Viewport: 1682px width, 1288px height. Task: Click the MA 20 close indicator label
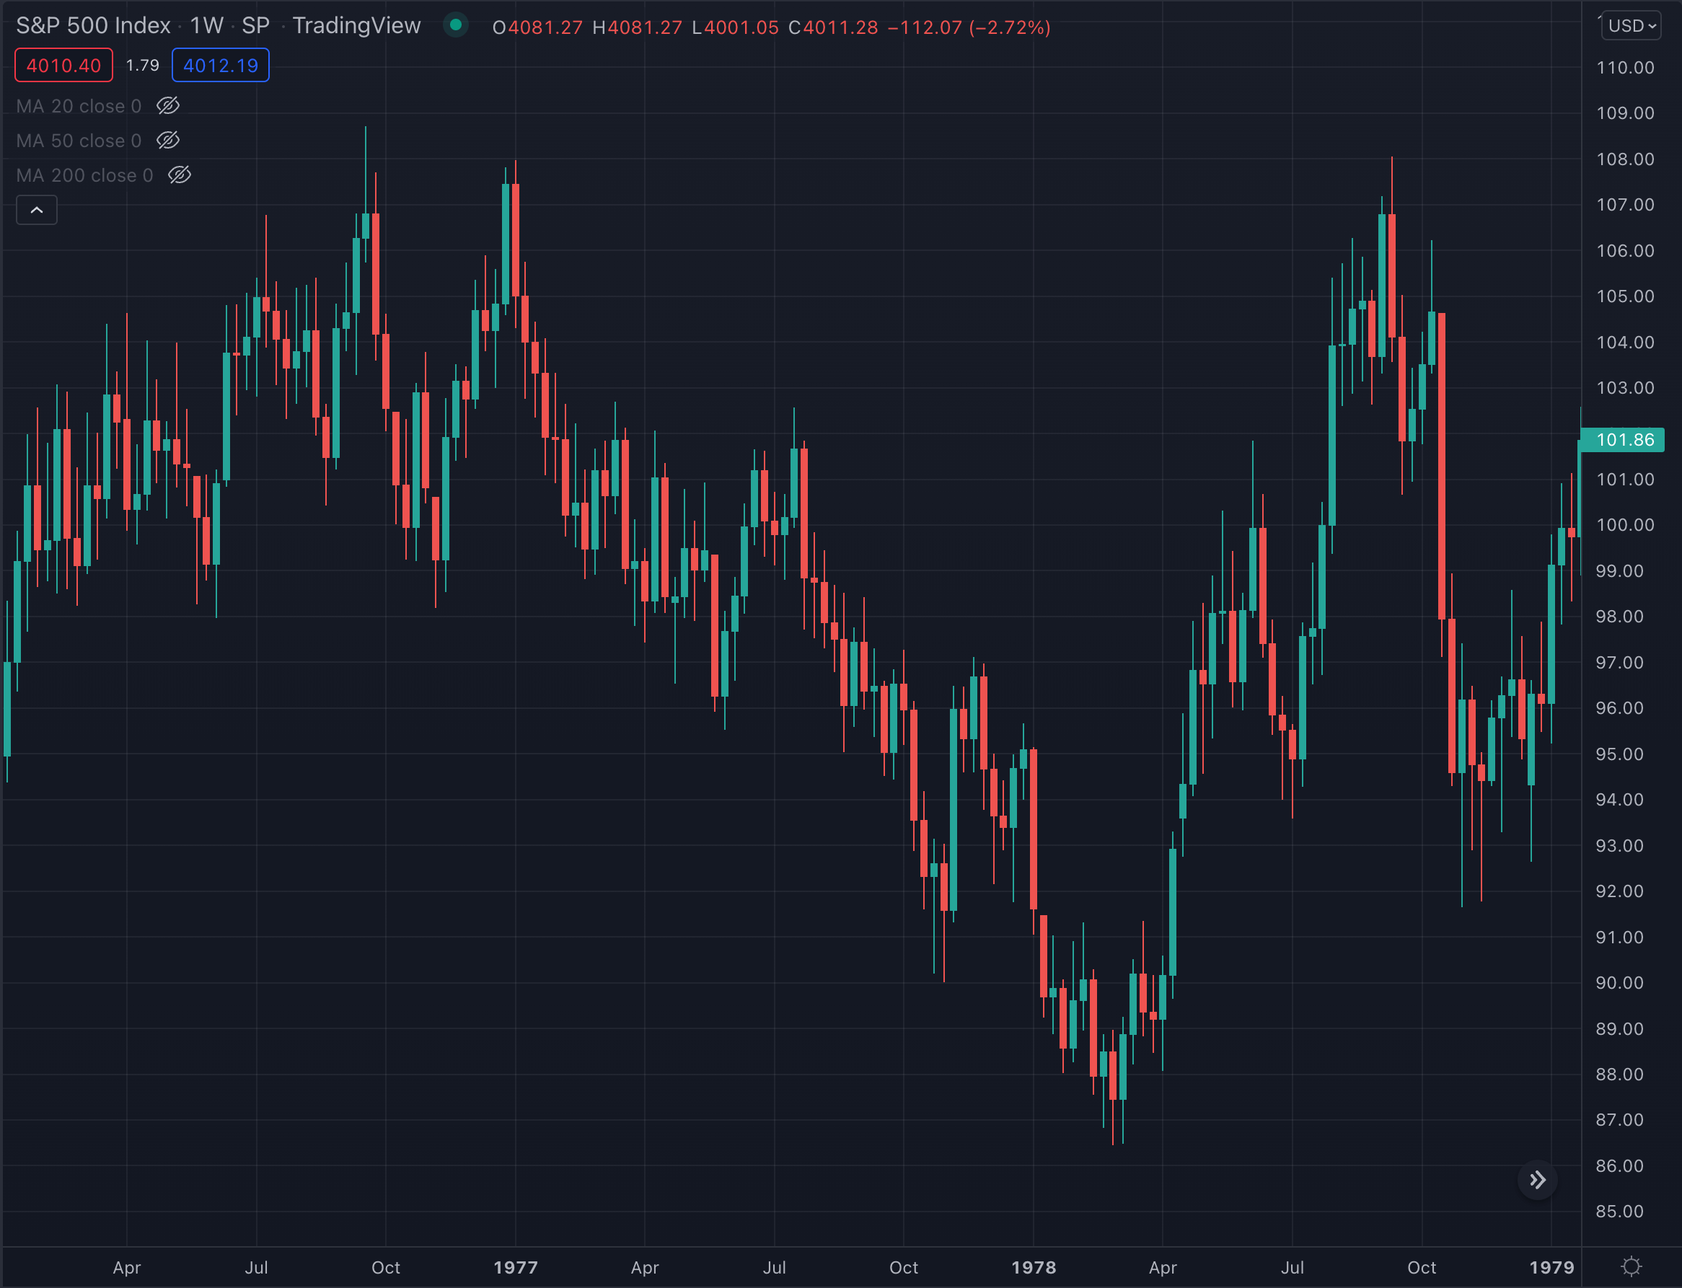(78, 106)
